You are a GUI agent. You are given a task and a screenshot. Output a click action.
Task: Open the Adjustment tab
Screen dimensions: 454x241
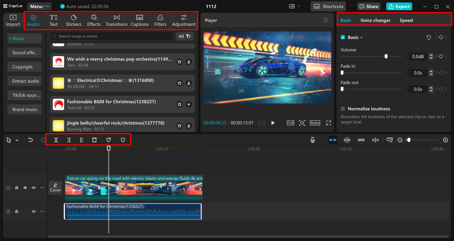(x=184, y=21)
